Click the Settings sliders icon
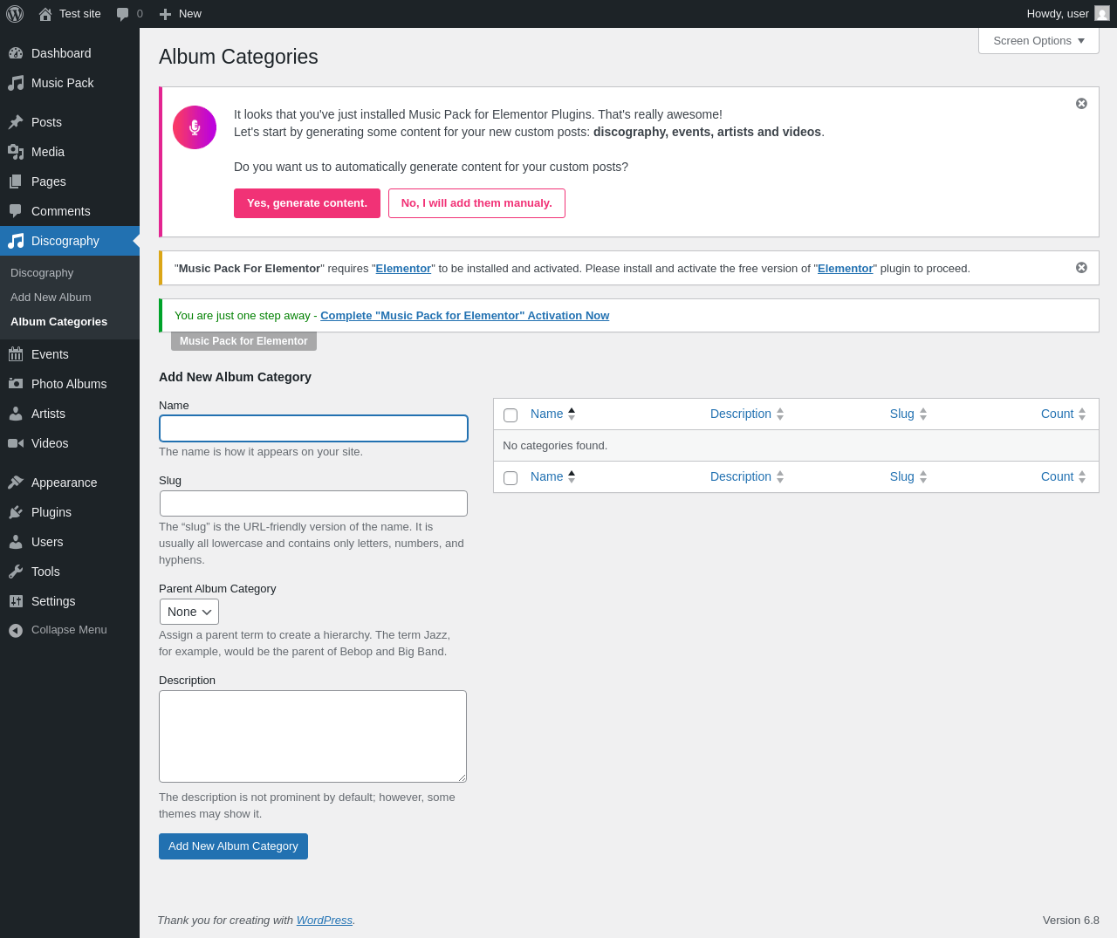1117x938 pixels. 16,601
